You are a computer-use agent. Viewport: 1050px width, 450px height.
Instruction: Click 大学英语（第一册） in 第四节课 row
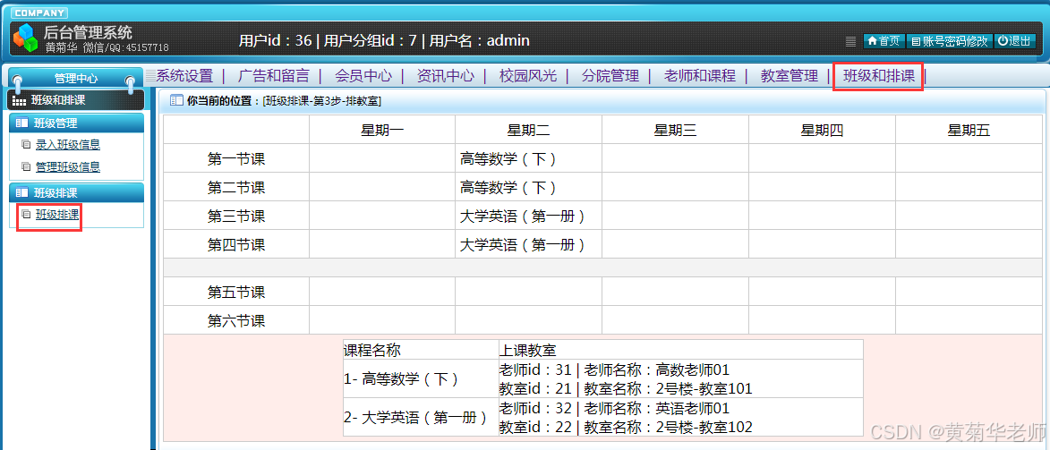pos(523,245)
